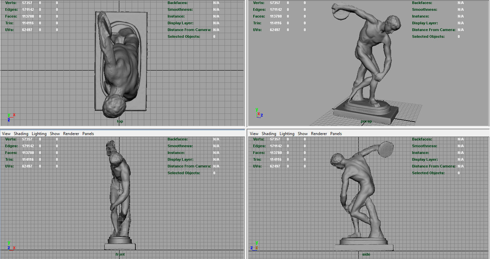The image size is (490, 259).
Task: Click the YZ axis indicator in the side view
Action: (255, 245)
